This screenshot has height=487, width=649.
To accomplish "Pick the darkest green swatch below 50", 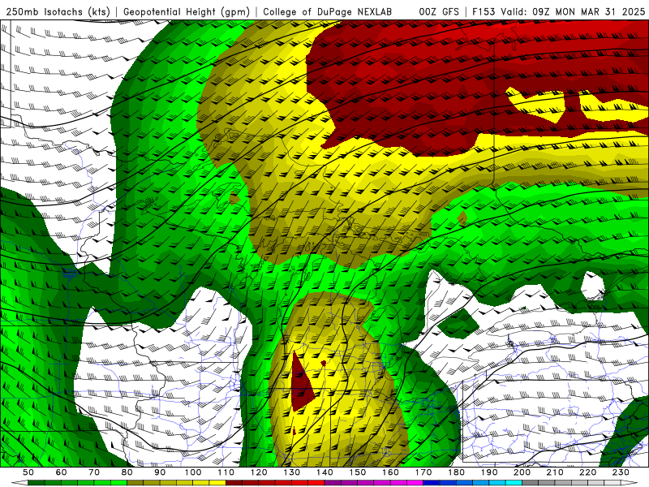I will [x=36, y=483].
